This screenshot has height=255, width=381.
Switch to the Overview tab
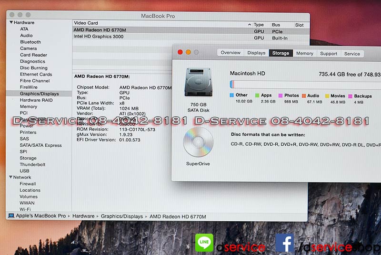tap(231, 53)
